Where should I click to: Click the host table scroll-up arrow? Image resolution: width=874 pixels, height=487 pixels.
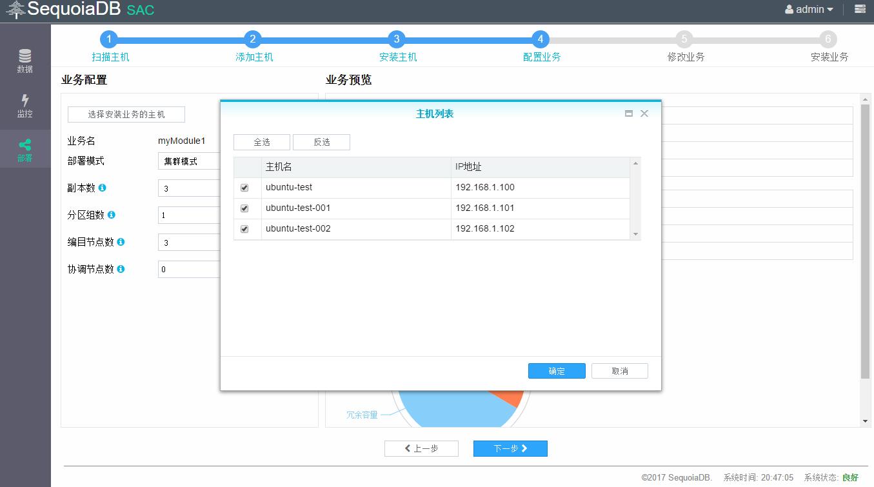coord(635,163)
